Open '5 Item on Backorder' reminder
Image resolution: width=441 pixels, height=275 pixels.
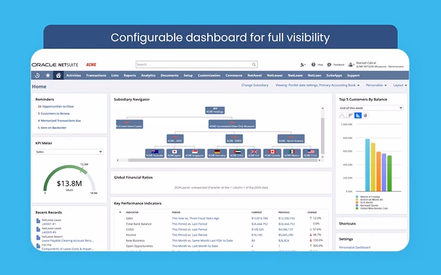pos(52,128)
